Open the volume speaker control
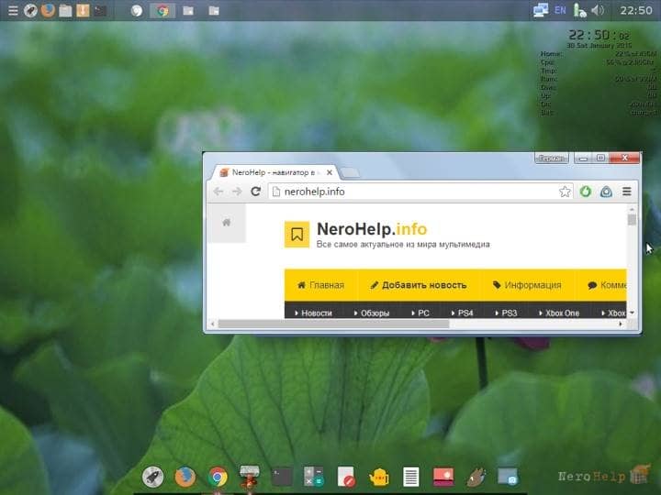 (598, 10)
